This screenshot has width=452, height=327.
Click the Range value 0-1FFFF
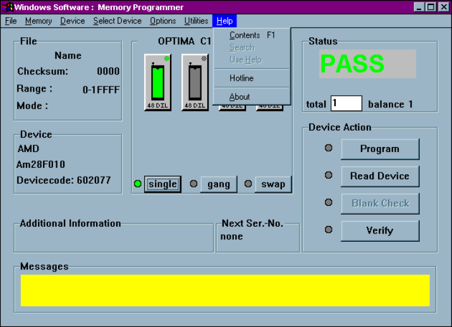pos(101,90)
